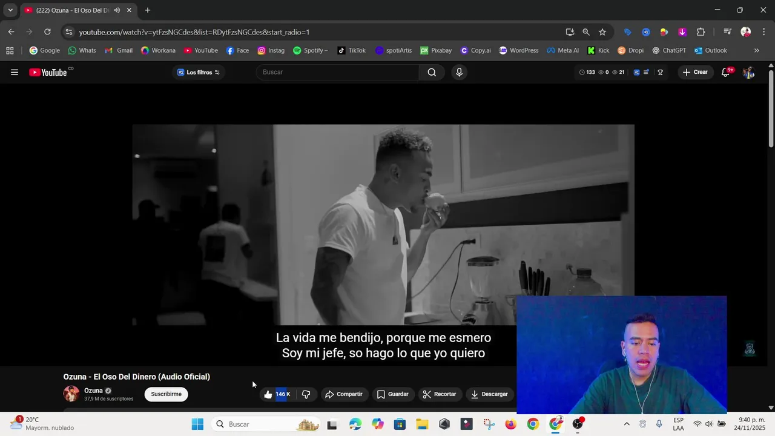This screenshot has width=775, height=436.
Task: Click the video player to pause
Action: pos(383,225)
